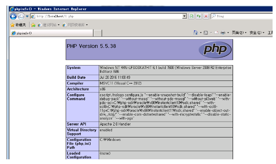The image size is (276, 164).
Task: Open the Favorites star button
Action: tap(18, 25)
